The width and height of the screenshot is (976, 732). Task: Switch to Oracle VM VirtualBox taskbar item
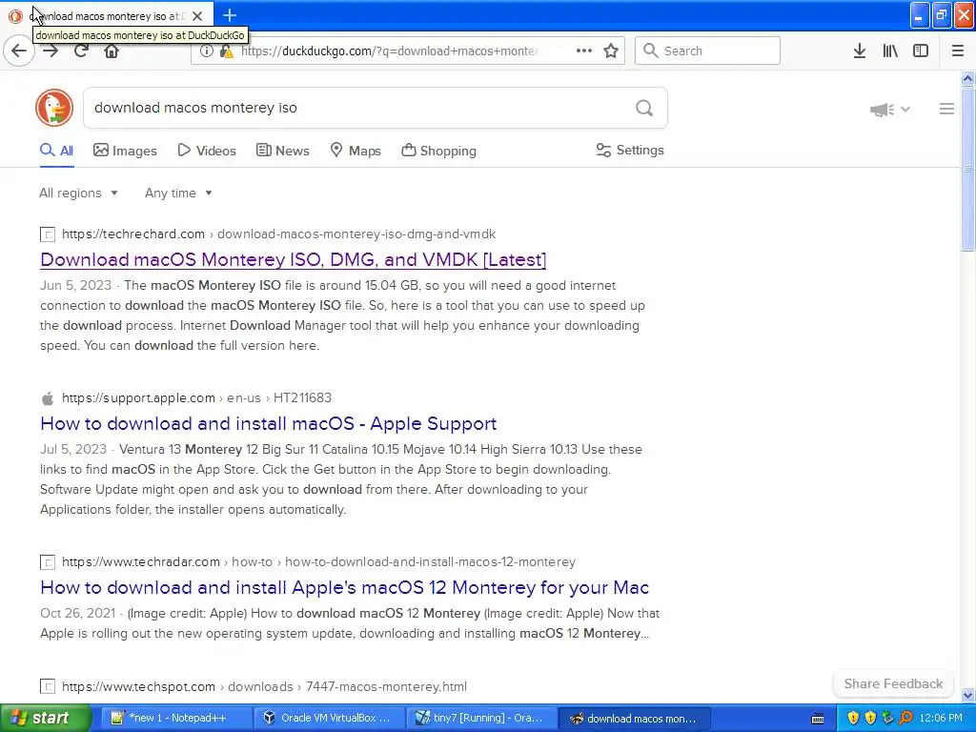tap(330, 718)
